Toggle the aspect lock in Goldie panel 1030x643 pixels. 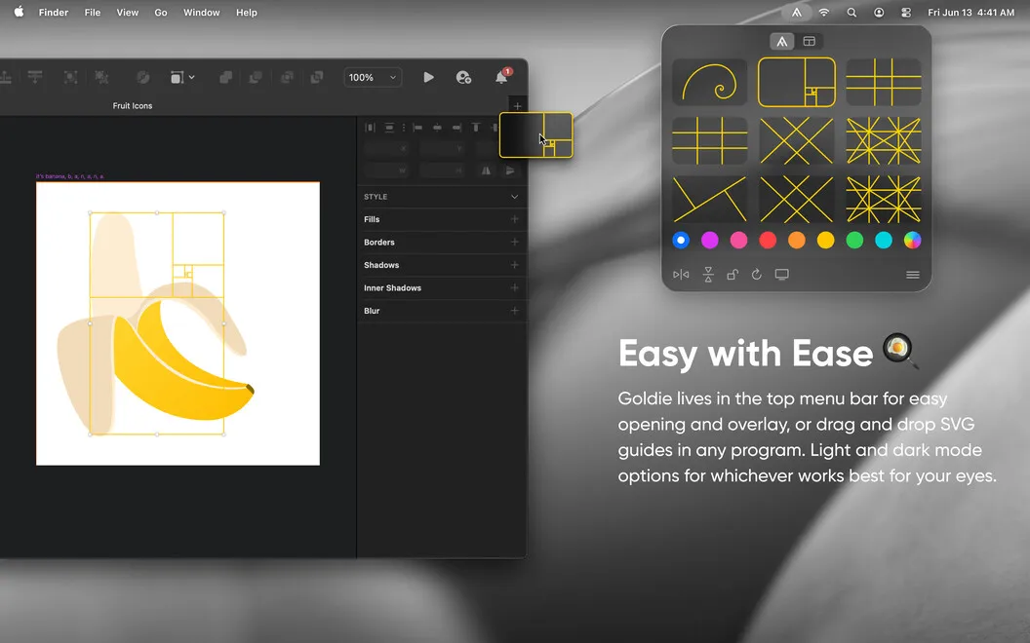pyautogui.click(x=733, y=275)
